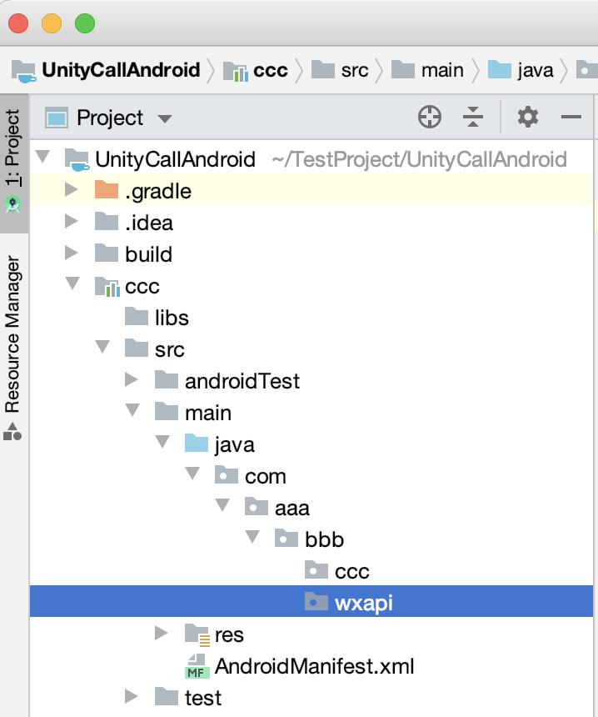Click the aaa package icon

[x=257, y=506]
